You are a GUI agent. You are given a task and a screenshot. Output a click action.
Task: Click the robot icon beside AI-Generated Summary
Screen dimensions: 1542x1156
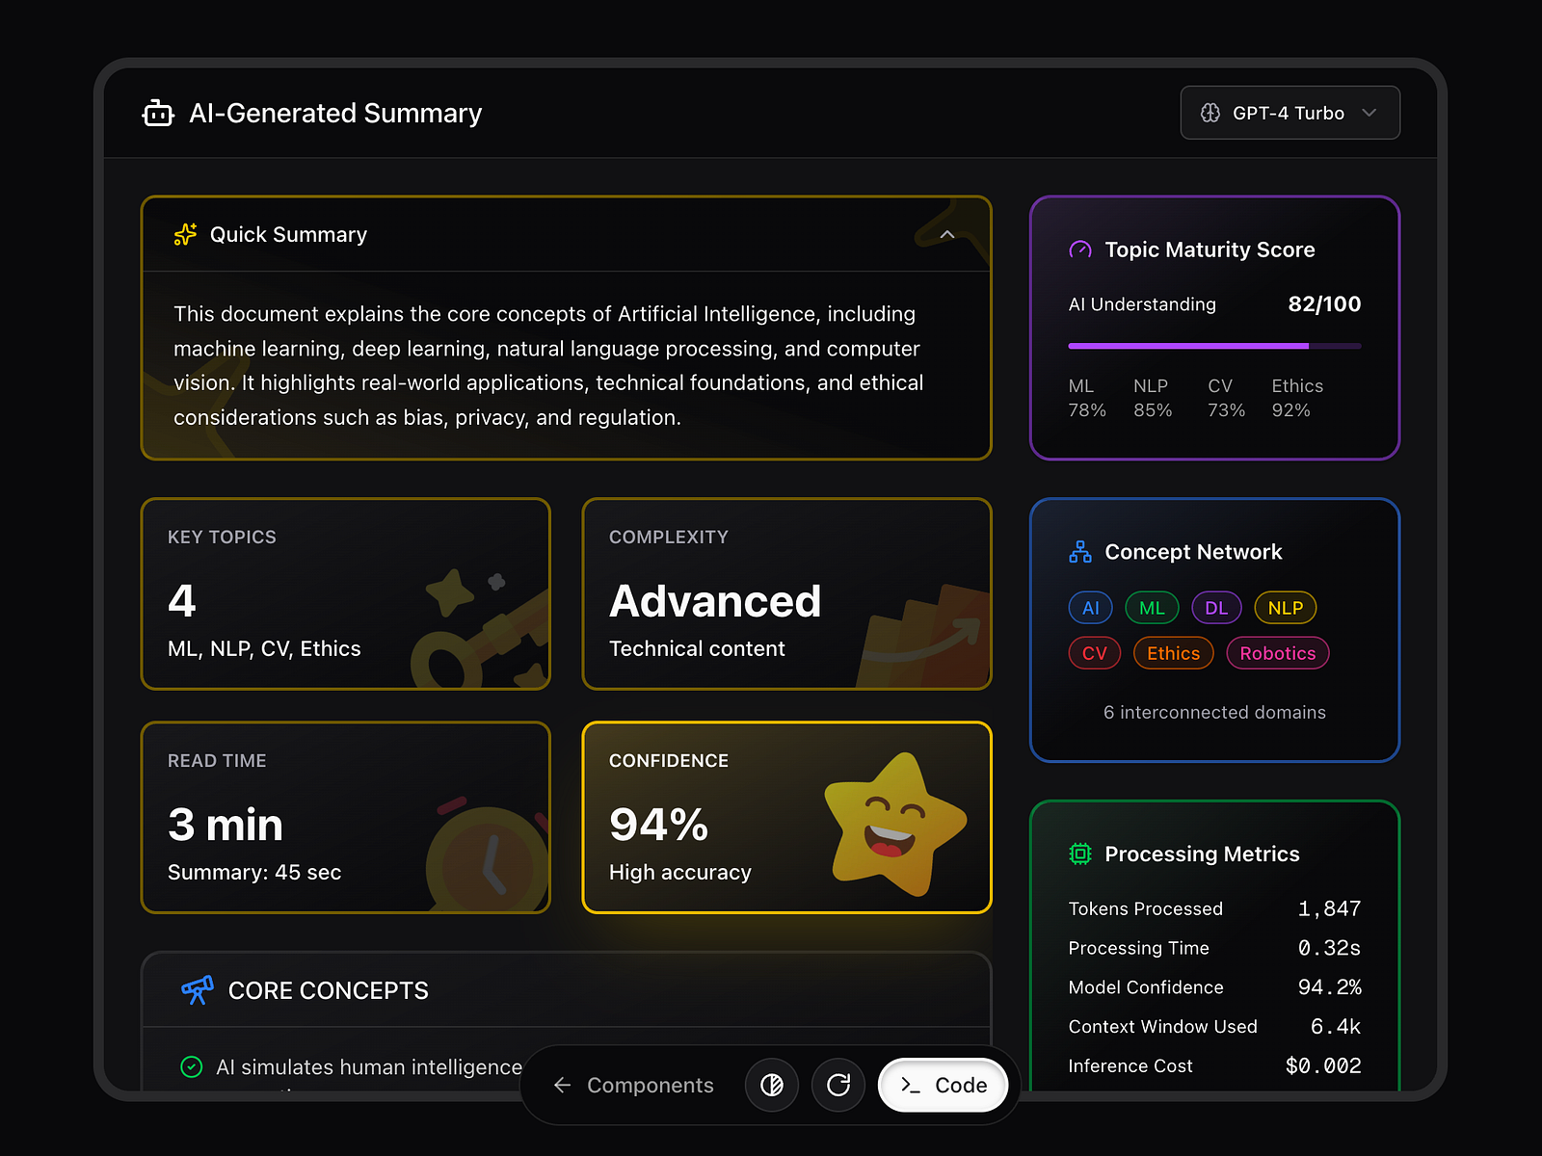[158, 114]
